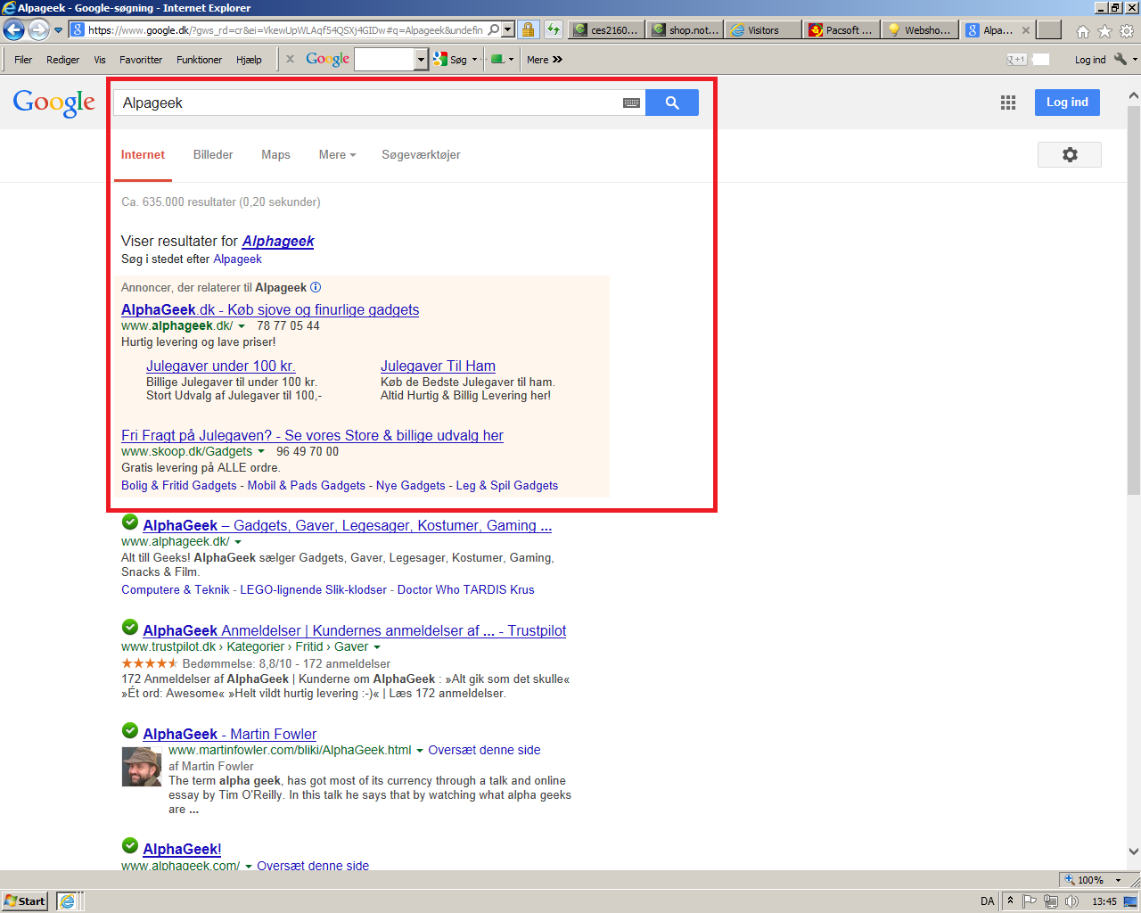Click the Alpageek search input field
The width and height of the screenshot is (1141, 913).
click(x=367, y=103)
